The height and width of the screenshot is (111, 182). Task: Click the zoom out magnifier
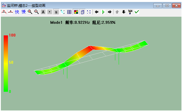(x=37, y=12)
